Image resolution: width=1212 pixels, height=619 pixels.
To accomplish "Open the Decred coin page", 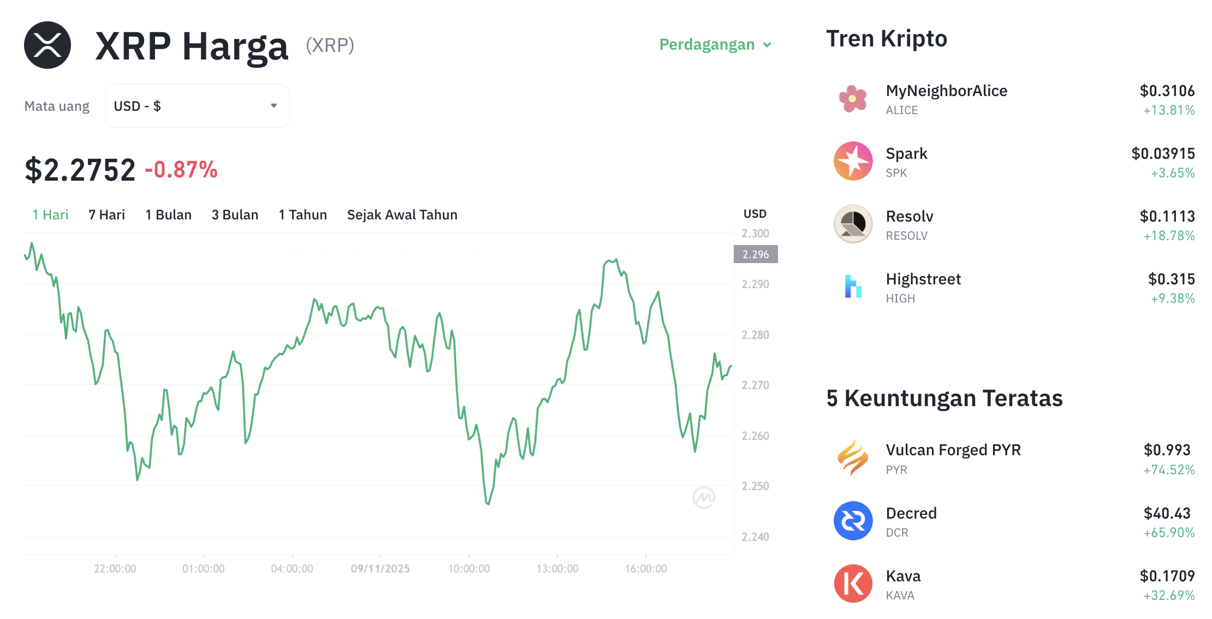I will [911, 513].
